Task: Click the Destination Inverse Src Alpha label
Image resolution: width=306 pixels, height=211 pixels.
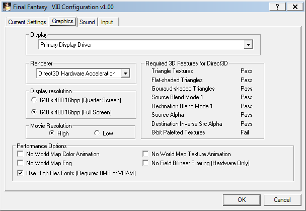Action: pyautogui.click(x=187, y=124)
